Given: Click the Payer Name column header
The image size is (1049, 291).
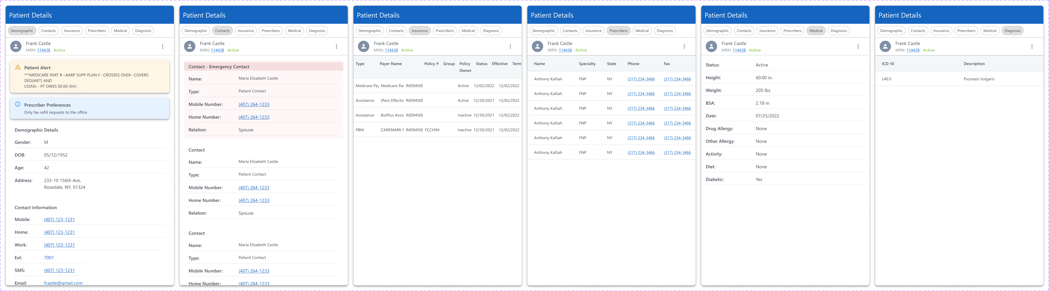Looking at the screenshot, I should point(390,64).
